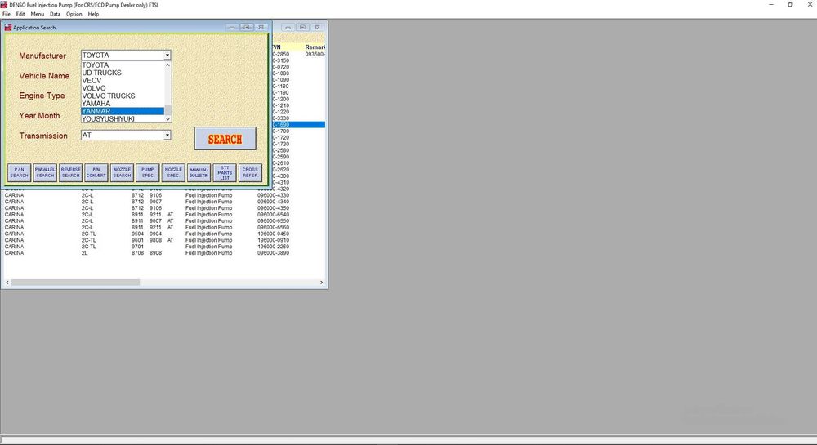Maximize the background results window
This screenshot has width=817, height=445.
(x=302, y=27)
